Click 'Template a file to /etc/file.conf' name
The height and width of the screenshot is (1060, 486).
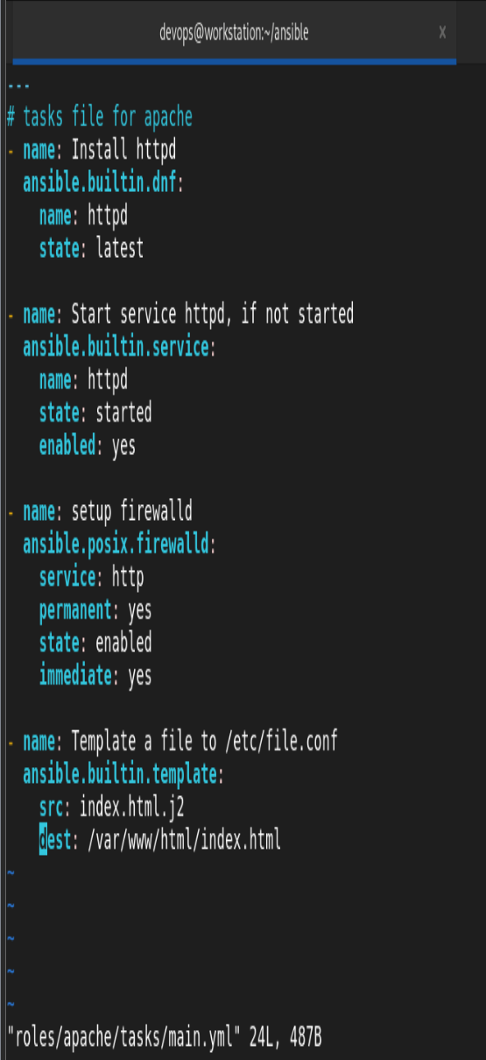(x=204, y=742)
